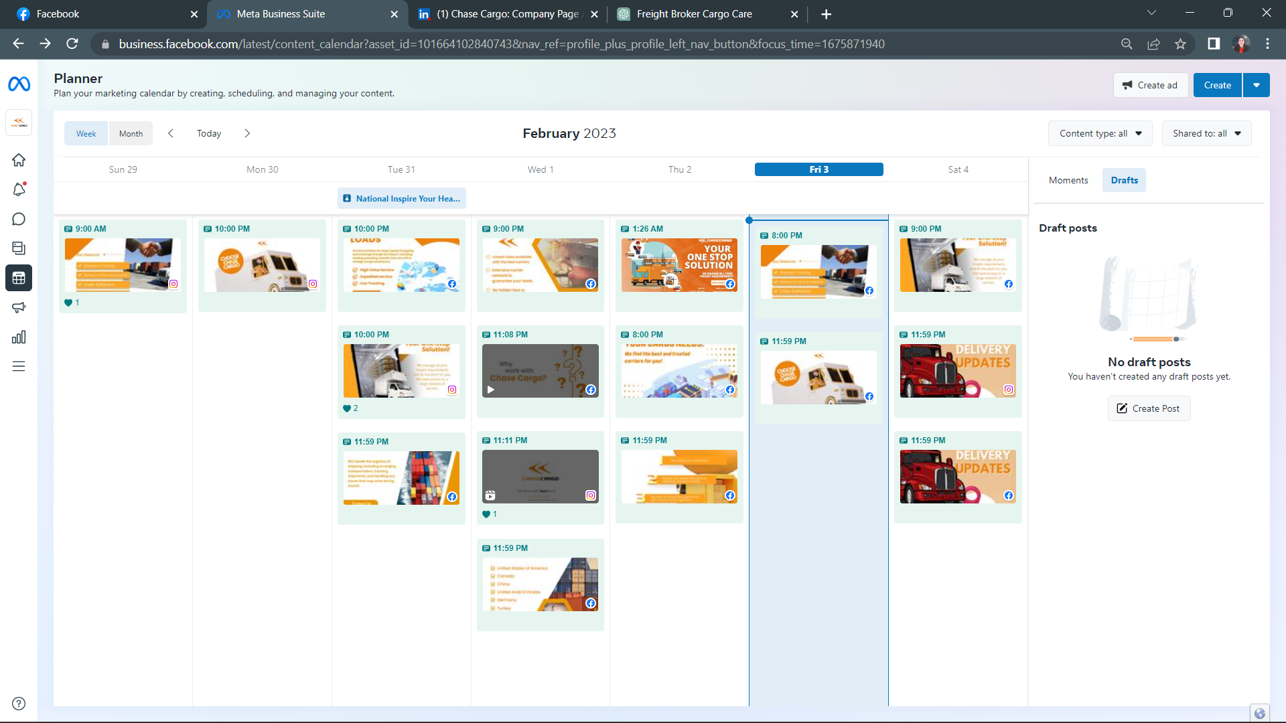The height and width of the screenshot is (723, 1286).
Task: Click the blue Create button
Action: (1217, 85)
